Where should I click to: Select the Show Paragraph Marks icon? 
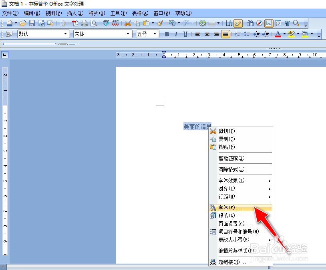288,24
